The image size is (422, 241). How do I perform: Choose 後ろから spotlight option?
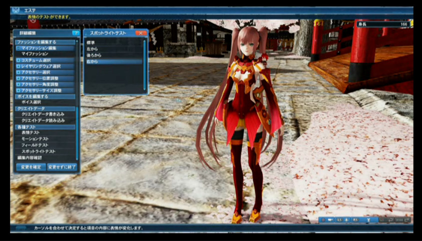[114, 55]
